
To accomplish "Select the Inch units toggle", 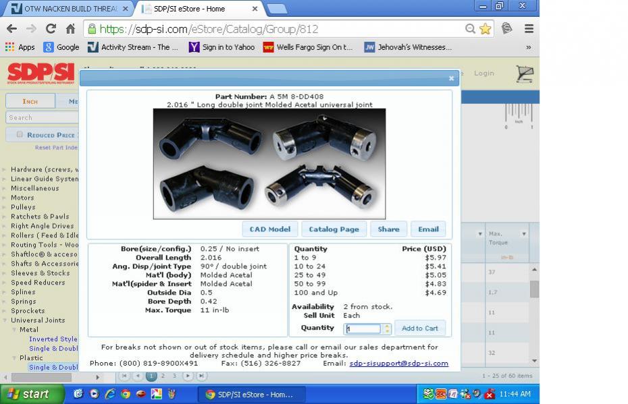I will pyautogui.click(x=30, y=101).
